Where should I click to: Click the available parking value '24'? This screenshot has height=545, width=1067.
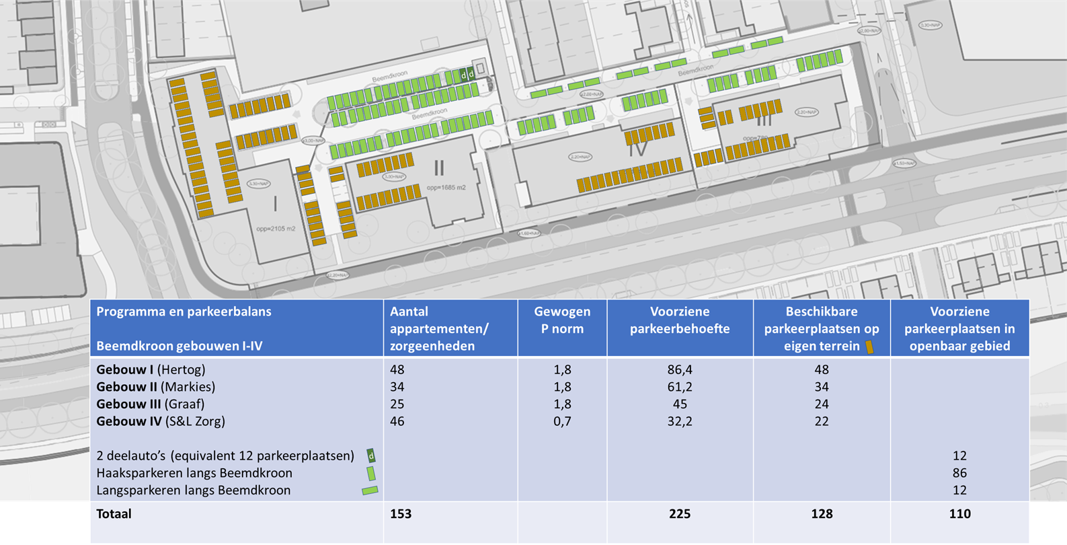pyautogui.click(x=822, y=404)
